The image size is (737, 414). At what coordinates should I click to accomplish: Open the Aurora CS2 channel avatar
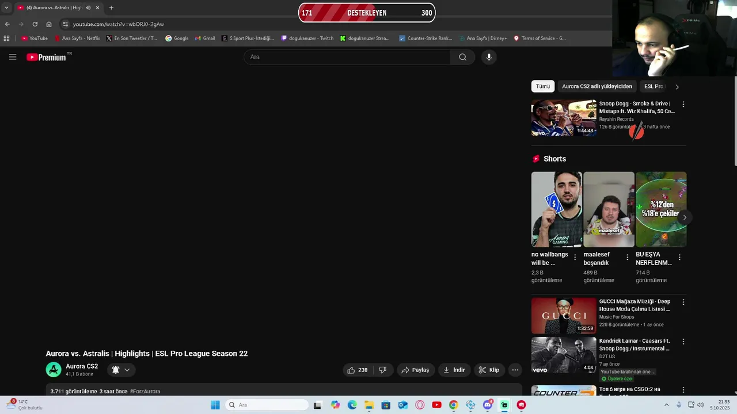pos(54,370)
